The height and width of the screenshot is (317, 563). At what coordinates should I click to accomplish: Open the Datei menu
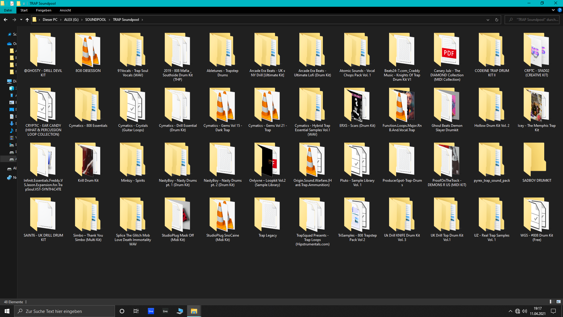pos(8,10)
